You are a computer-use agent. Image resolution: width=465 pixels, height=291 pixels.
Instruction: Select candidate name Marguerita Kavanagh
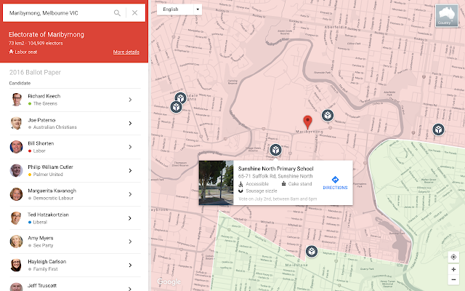click(x=52, y=191)
